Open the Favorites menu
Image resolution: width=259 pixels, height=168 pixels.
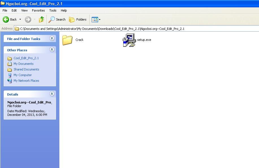click(38, 10)
